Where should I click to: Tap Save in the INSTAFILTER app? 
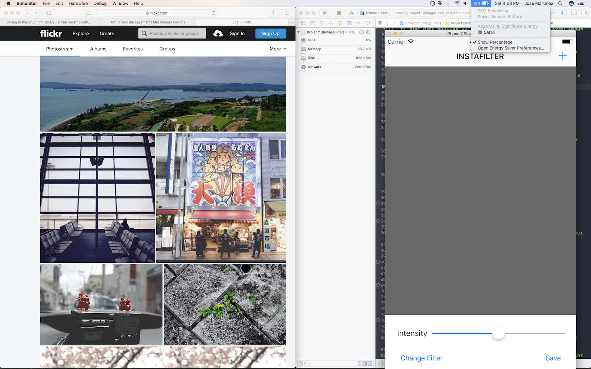pos(553,358)
